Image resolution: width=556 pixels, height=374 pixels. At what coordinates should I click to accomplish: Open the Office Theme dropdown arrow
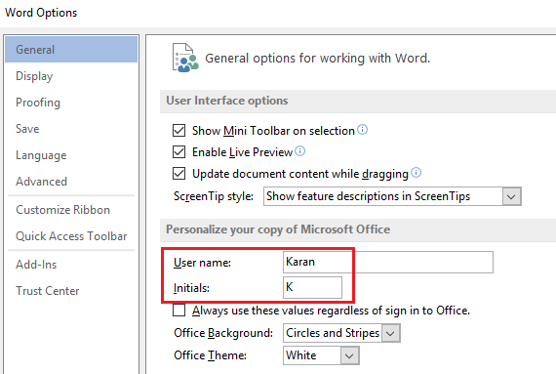click(349, 355)
